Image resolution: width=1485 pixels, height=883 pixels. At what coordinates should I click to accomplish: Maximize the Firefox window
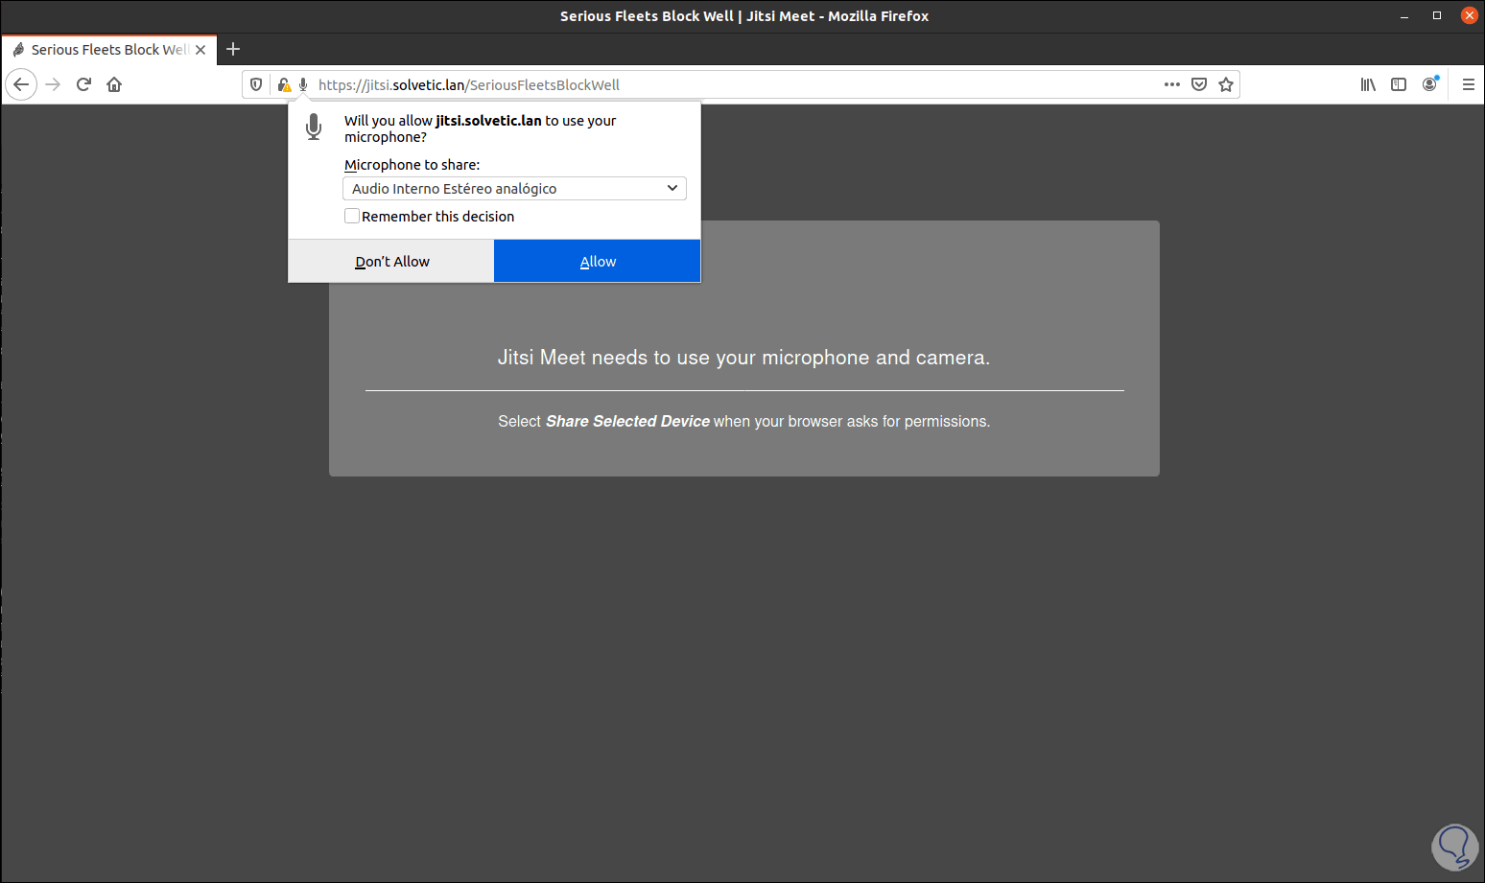coord(1437,15)
